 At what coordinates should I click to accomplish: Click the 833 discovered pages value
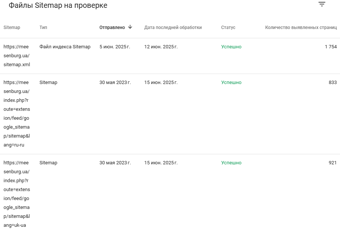[x=333, y=83]
